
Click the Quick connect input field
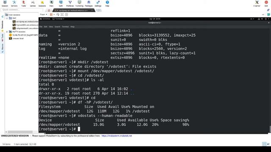(x=22, y=10)
